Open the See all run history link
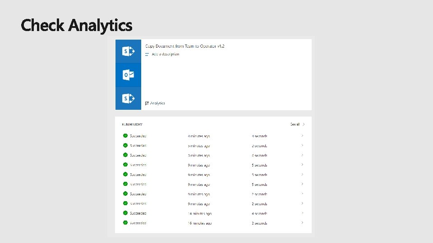 (x=295, y=124)
